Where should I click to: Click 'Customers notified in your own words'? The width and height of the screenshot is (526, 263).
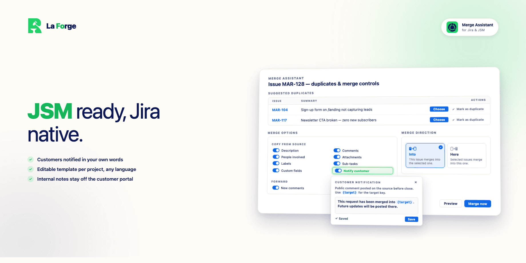pyautogui.click(x=80, y=160)
